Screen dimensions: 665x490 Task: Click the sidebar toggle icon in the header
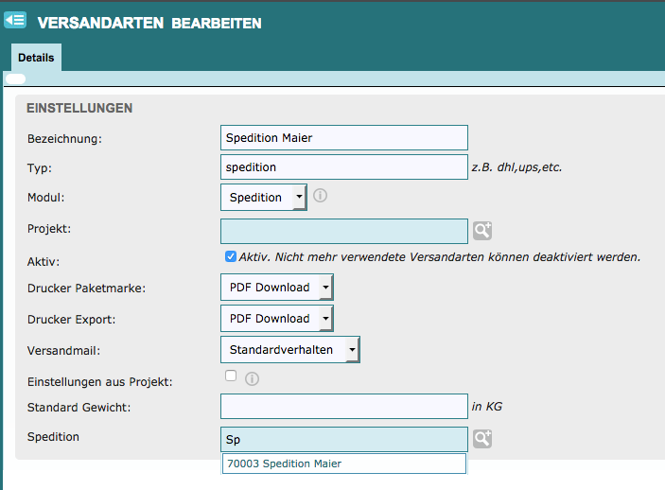(15, 20)
